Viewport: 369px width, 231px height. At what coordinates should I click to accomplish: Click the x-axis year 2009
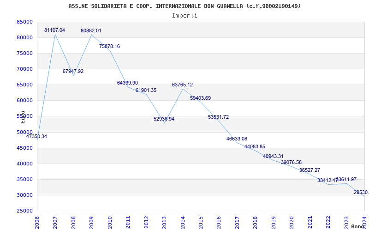click(91, 222)
